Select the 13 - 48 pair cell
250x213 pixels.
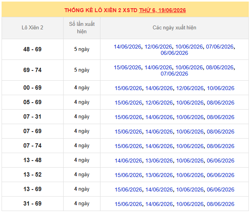click(x=32, y=160)
